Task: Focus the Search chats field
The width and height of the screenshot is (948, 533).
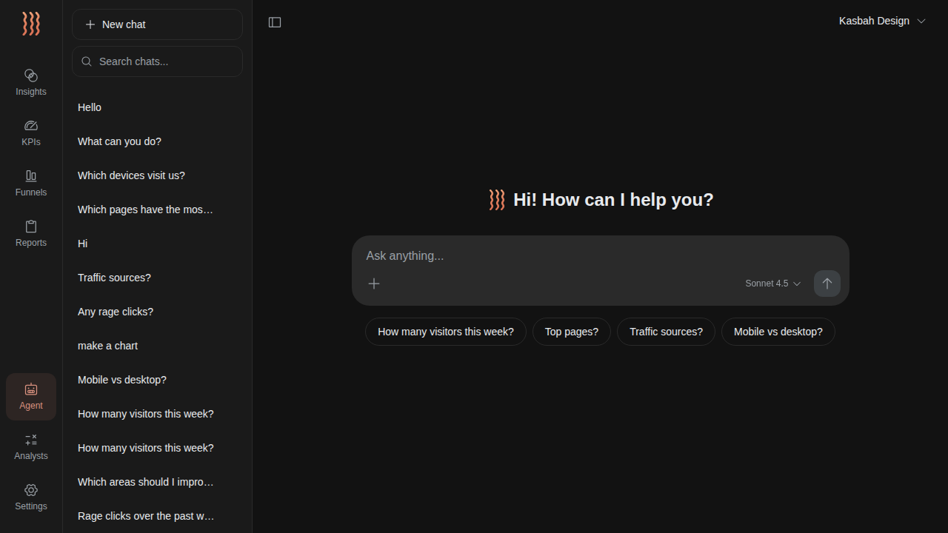Action: point(164,61)
